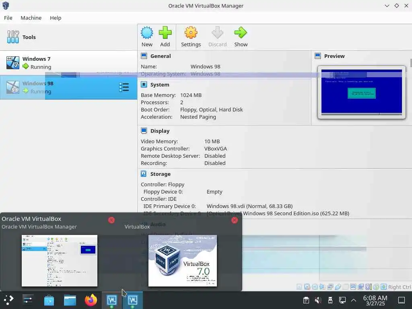Open the Help menu
This screenshot has width=412, height=309.
pyautogui.click(x=56, y=18)
